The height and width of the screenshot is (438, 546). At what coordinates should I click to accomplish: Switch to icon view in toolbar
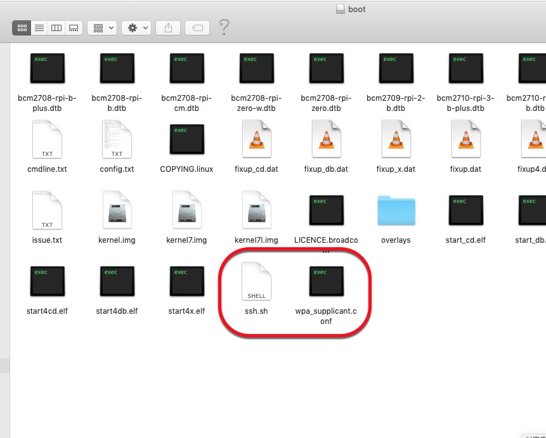click(x=22, y=28)
